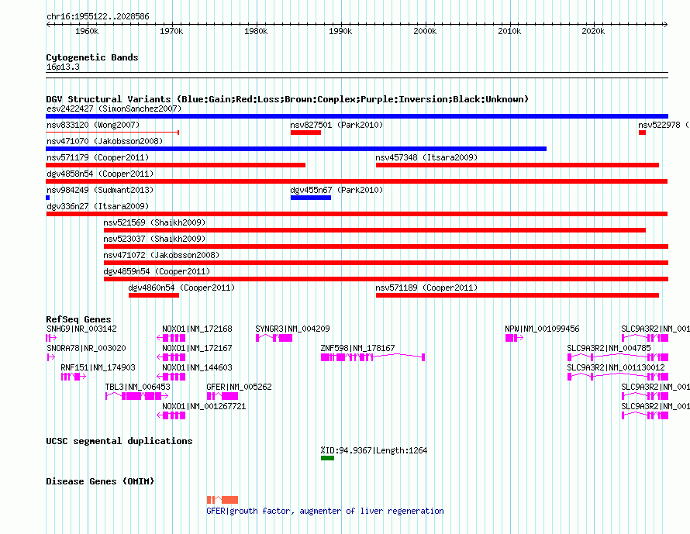Click the green segmental duplication bar

pyautogui.click(x=327, y=458)
